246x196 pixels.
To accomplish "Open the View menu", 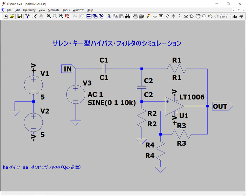I will click(x=42, y=10).
